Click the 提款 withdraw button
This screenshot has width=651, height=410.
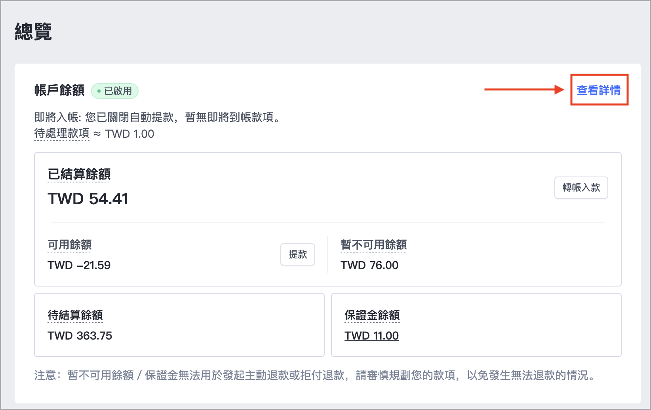(x=298, y=254)
